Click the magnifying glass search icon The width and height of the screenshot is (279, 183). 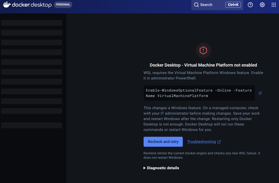click(x=196, y=5)
